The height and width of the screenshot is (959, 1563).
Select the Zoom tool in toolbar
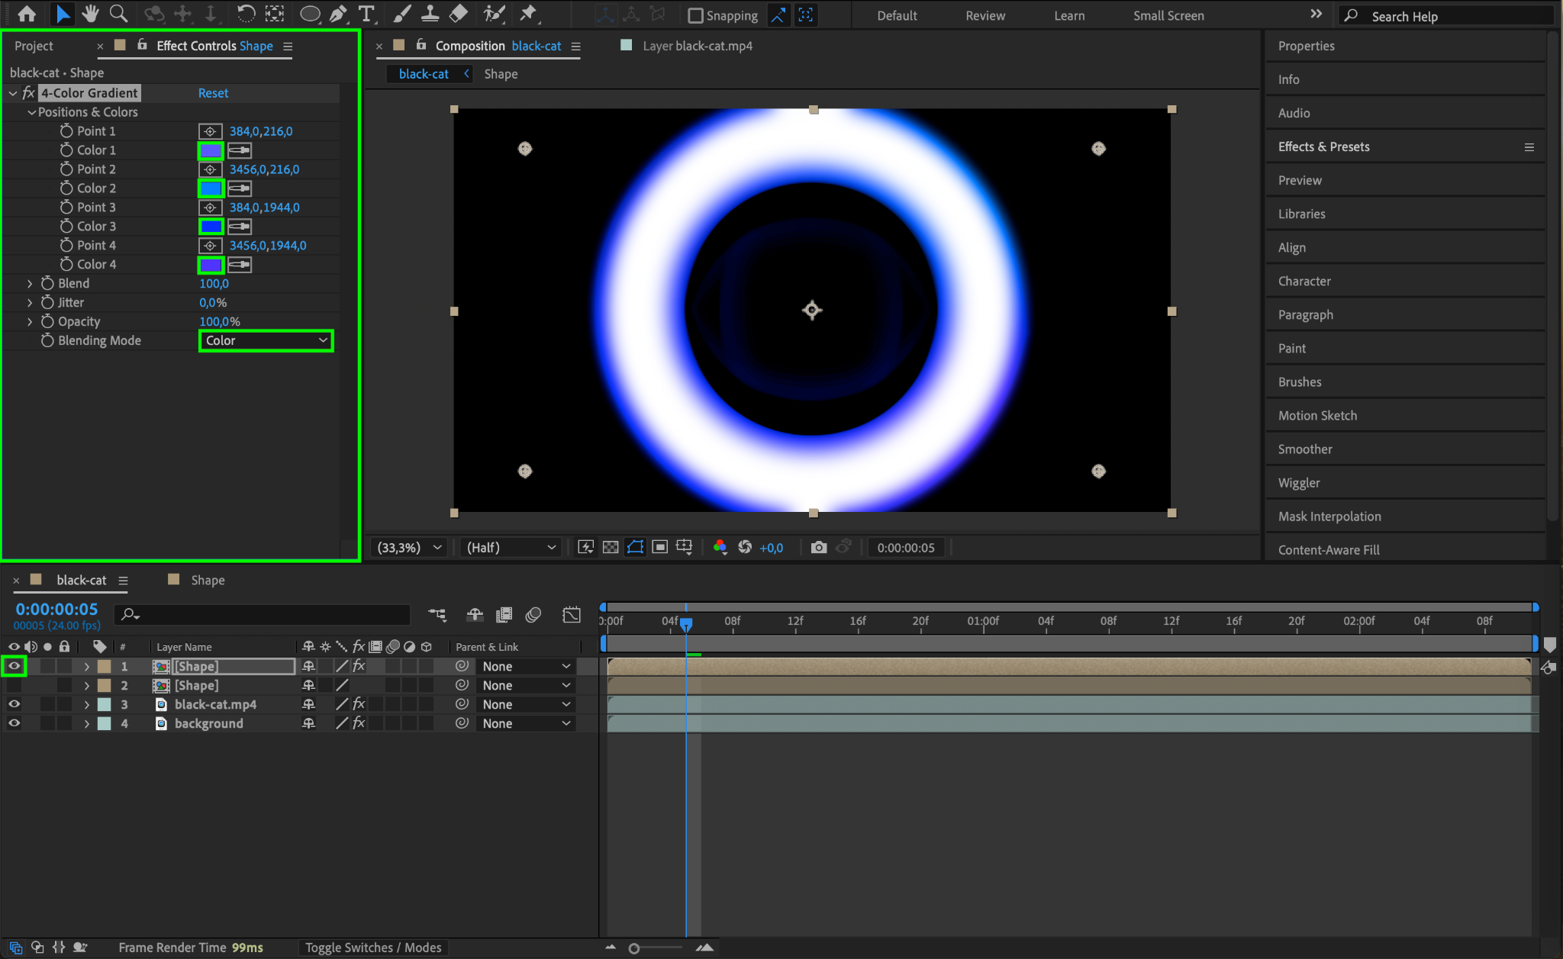(118, 14)
